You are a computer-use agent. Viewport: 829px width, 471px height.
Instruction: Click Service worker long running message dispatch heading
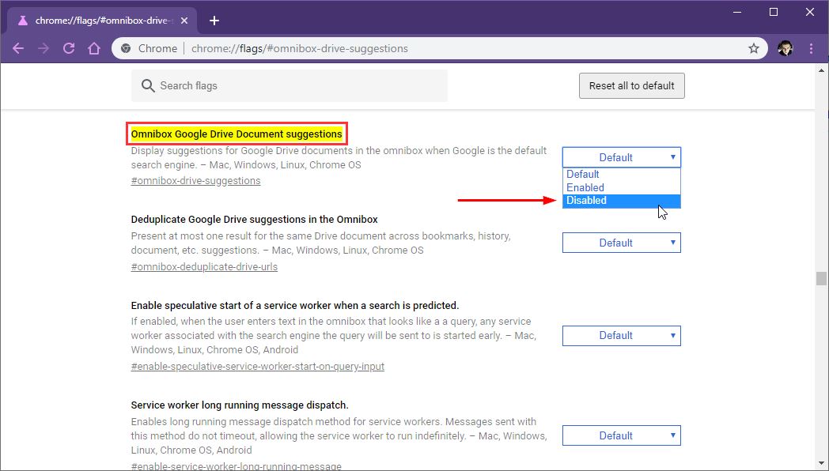point(240,405)
